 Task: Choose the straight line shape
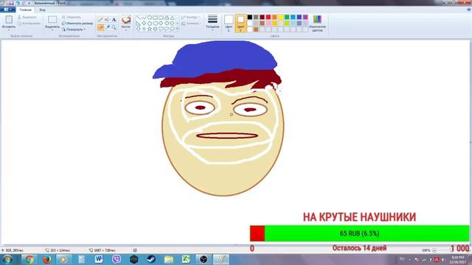point(138,18)
